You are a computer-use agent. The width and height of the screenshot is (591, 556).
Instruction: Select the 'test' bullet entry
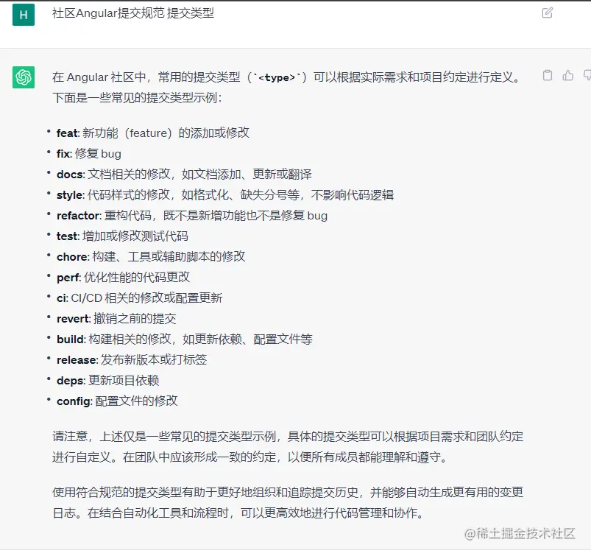122,236
